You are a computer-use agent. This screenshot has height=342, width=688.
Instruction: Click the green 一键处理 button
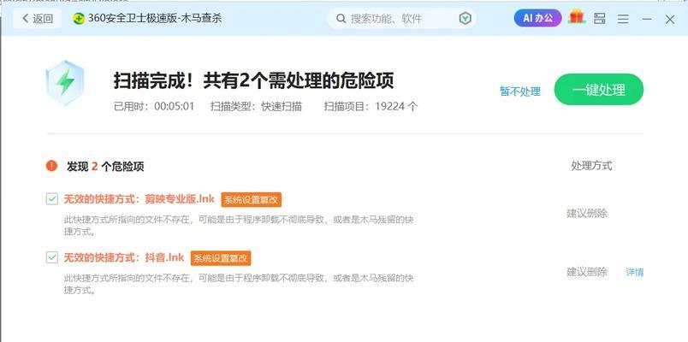point(599,90)
